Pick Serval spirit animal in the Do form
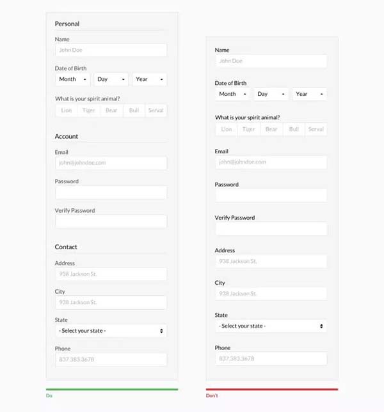 (156, 111)
